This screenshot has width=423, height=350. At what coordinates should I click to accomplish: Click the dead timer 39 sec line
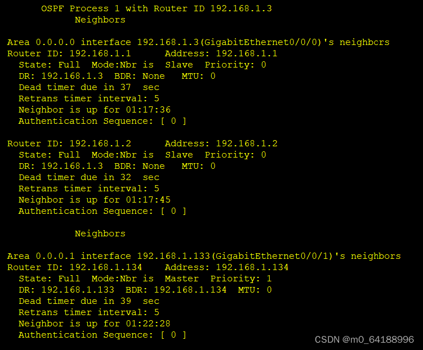click(88, 301)
